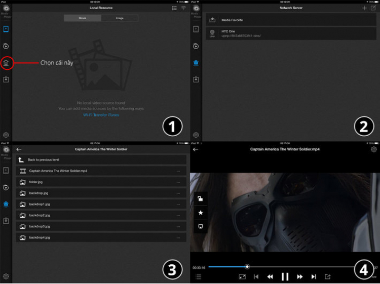380x284 pixels.
Task: Change aspect ratio in player controls
Action: [x=242, y=276]
